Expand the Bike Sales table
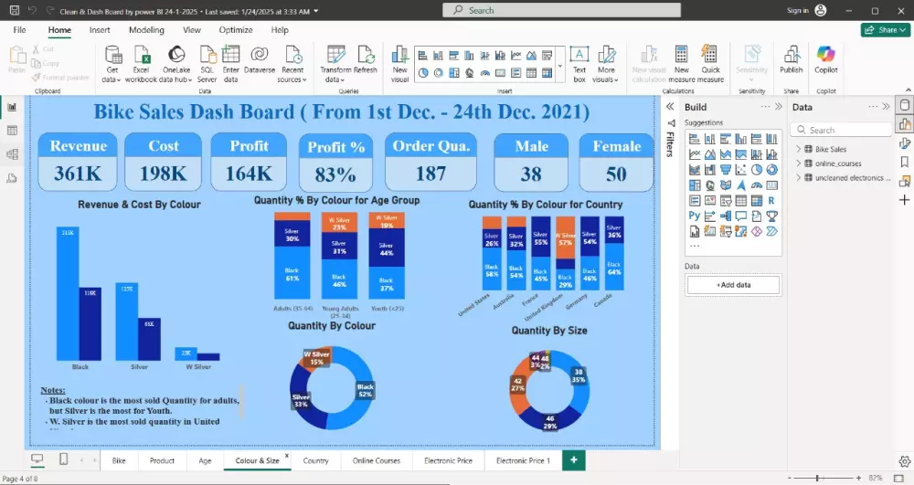 [799, 149]
